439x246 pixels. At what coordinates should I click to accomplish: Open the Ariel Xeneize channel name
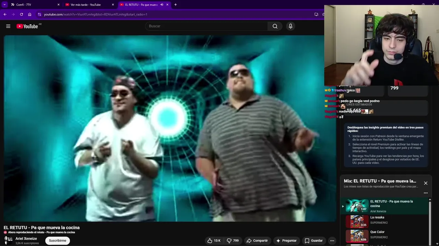pos(26,239)
